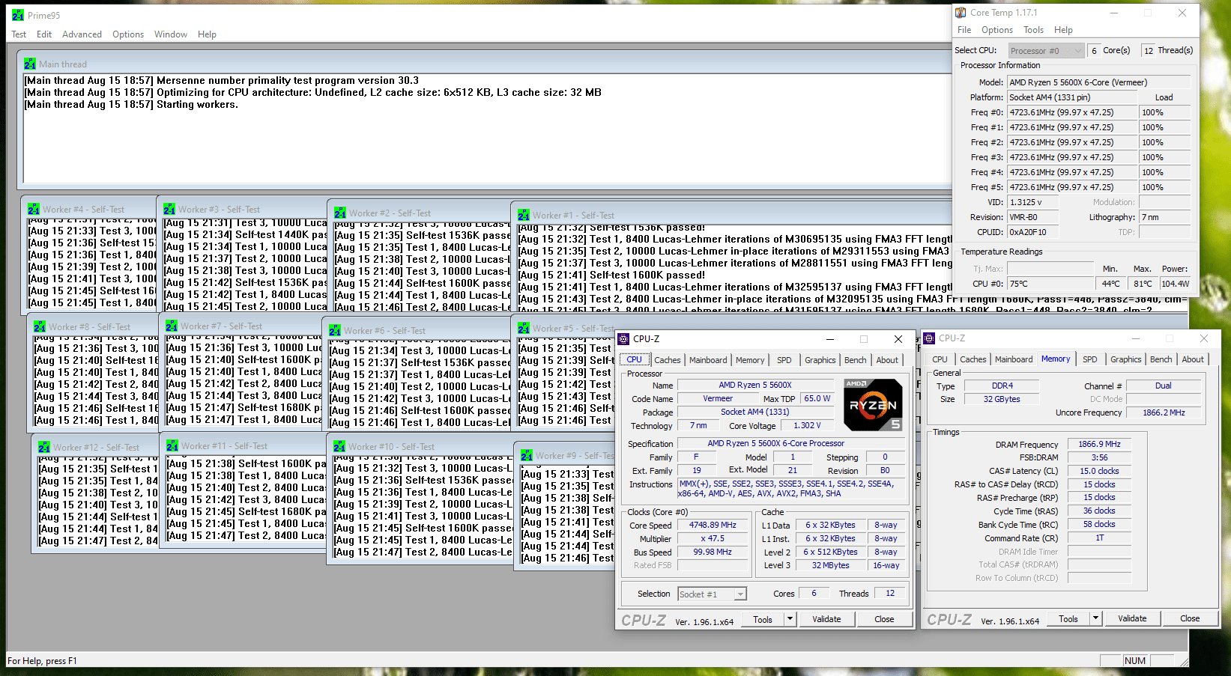The width and height of the screenshot is (1231, 676).
Task: Click the CAS# Latency 15.0 clocks value
Action: point(1099,471)
